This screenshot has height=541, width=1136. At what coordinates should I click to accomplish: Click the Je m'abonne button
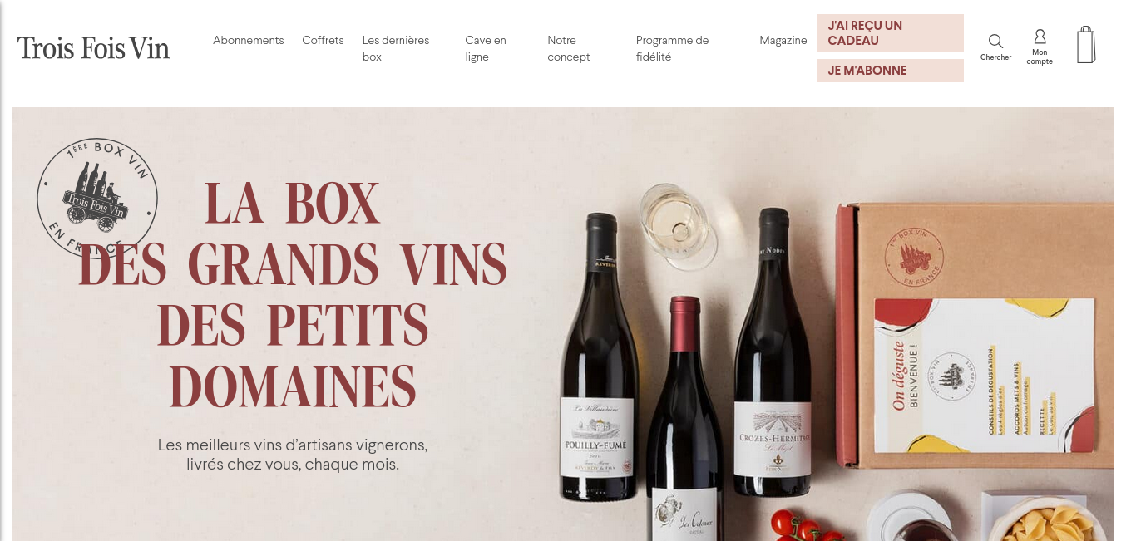[890, 71]
